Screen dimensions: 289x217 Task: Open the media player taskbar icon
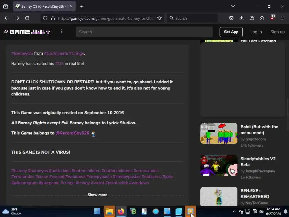[x=191, y=211]
